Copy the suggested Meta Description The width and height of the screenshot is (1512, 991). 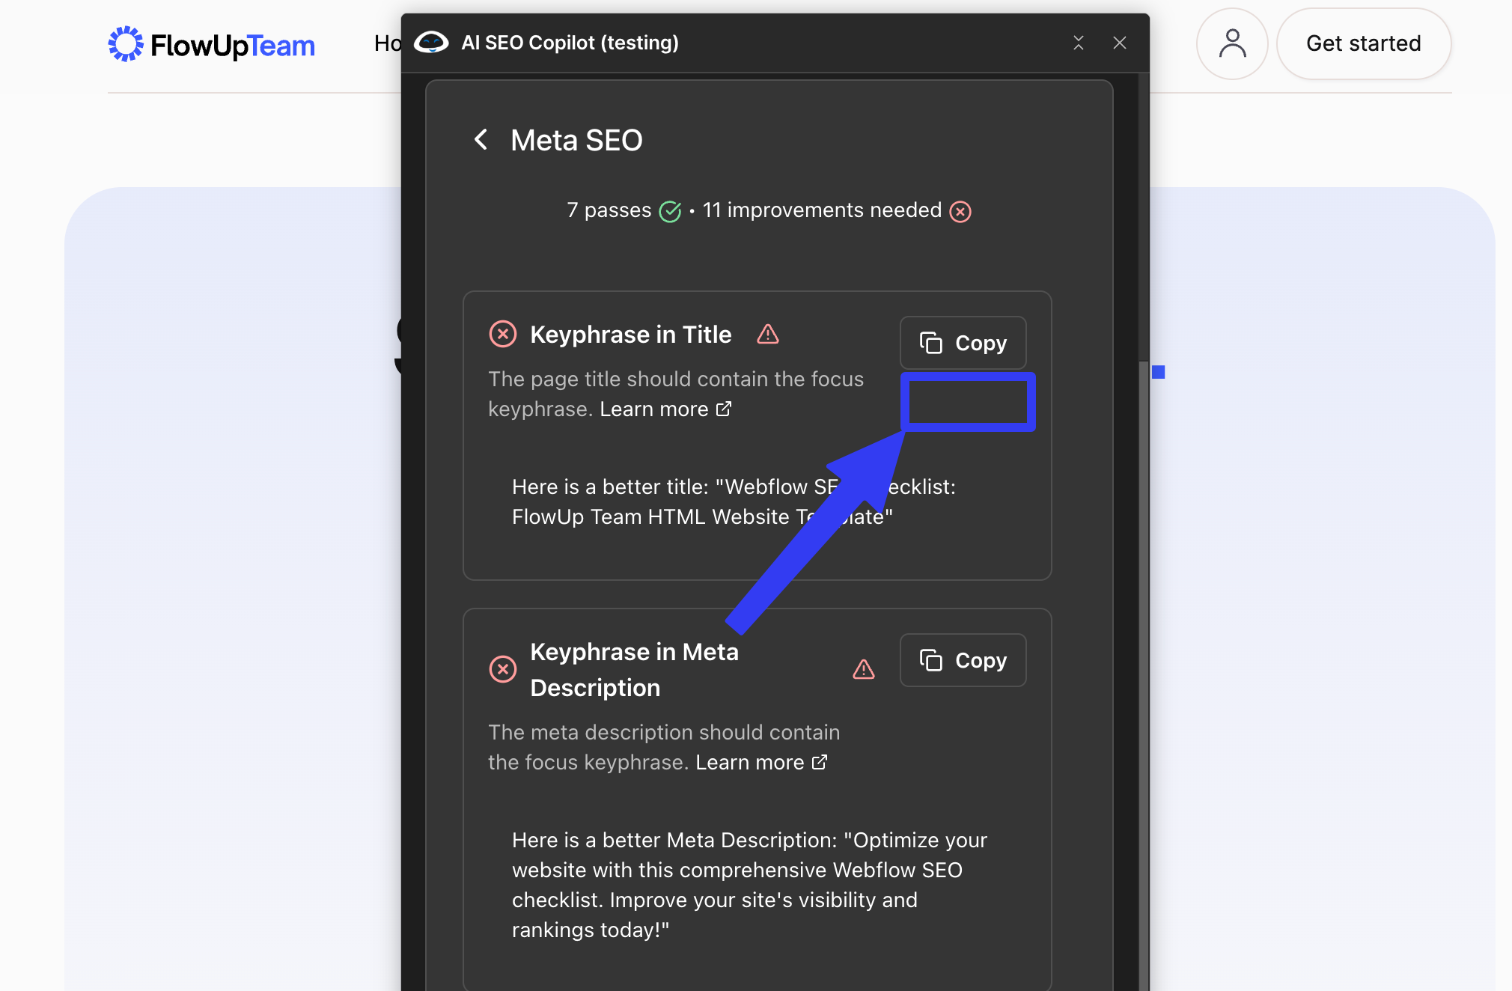(963, 660)
